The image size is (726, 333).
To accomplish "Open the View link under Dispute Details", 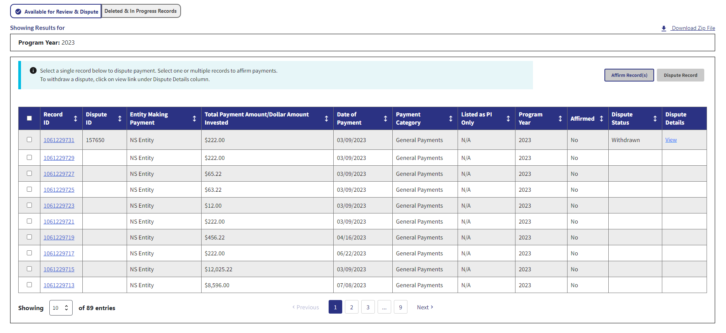I will pos(671,140).
